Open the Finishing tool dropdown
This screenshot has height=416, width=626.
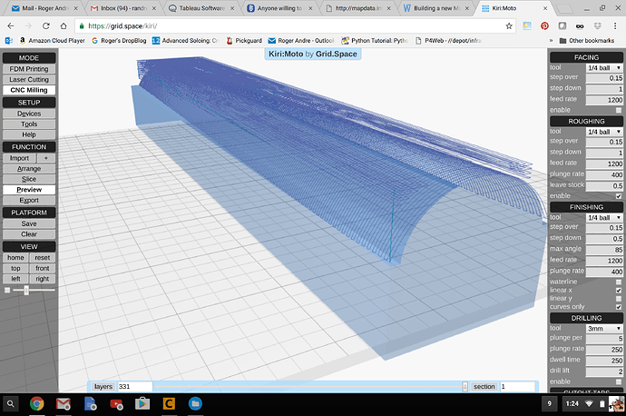(604, 217)
